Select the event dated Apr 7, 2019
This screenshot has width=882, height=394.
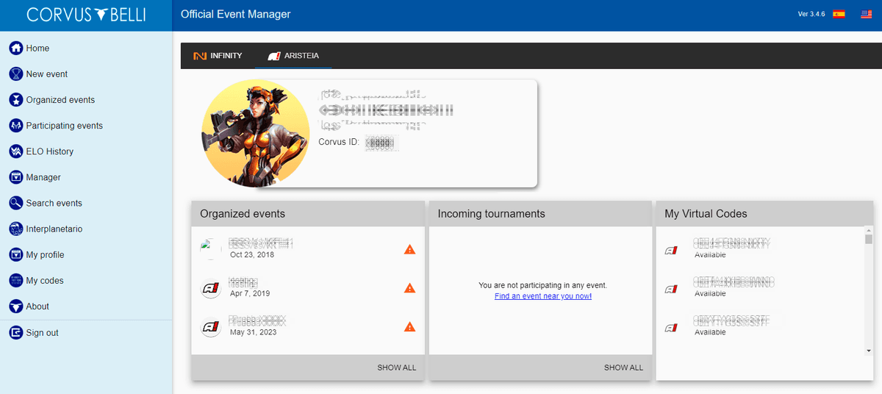[x=308, y=288]
